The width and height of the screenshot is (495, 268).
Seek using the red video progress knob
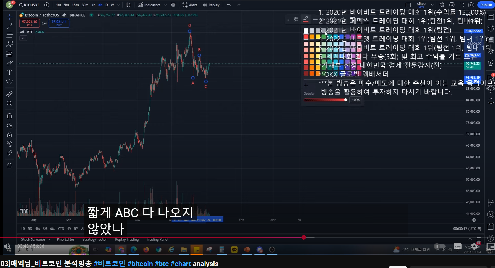[x=304, y=237]
